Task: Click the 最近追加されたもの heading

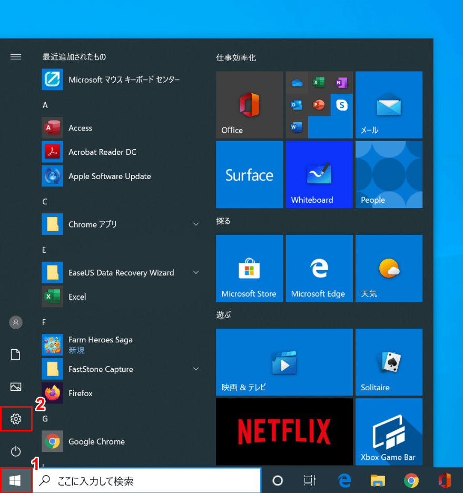Action: click(74, 57)
